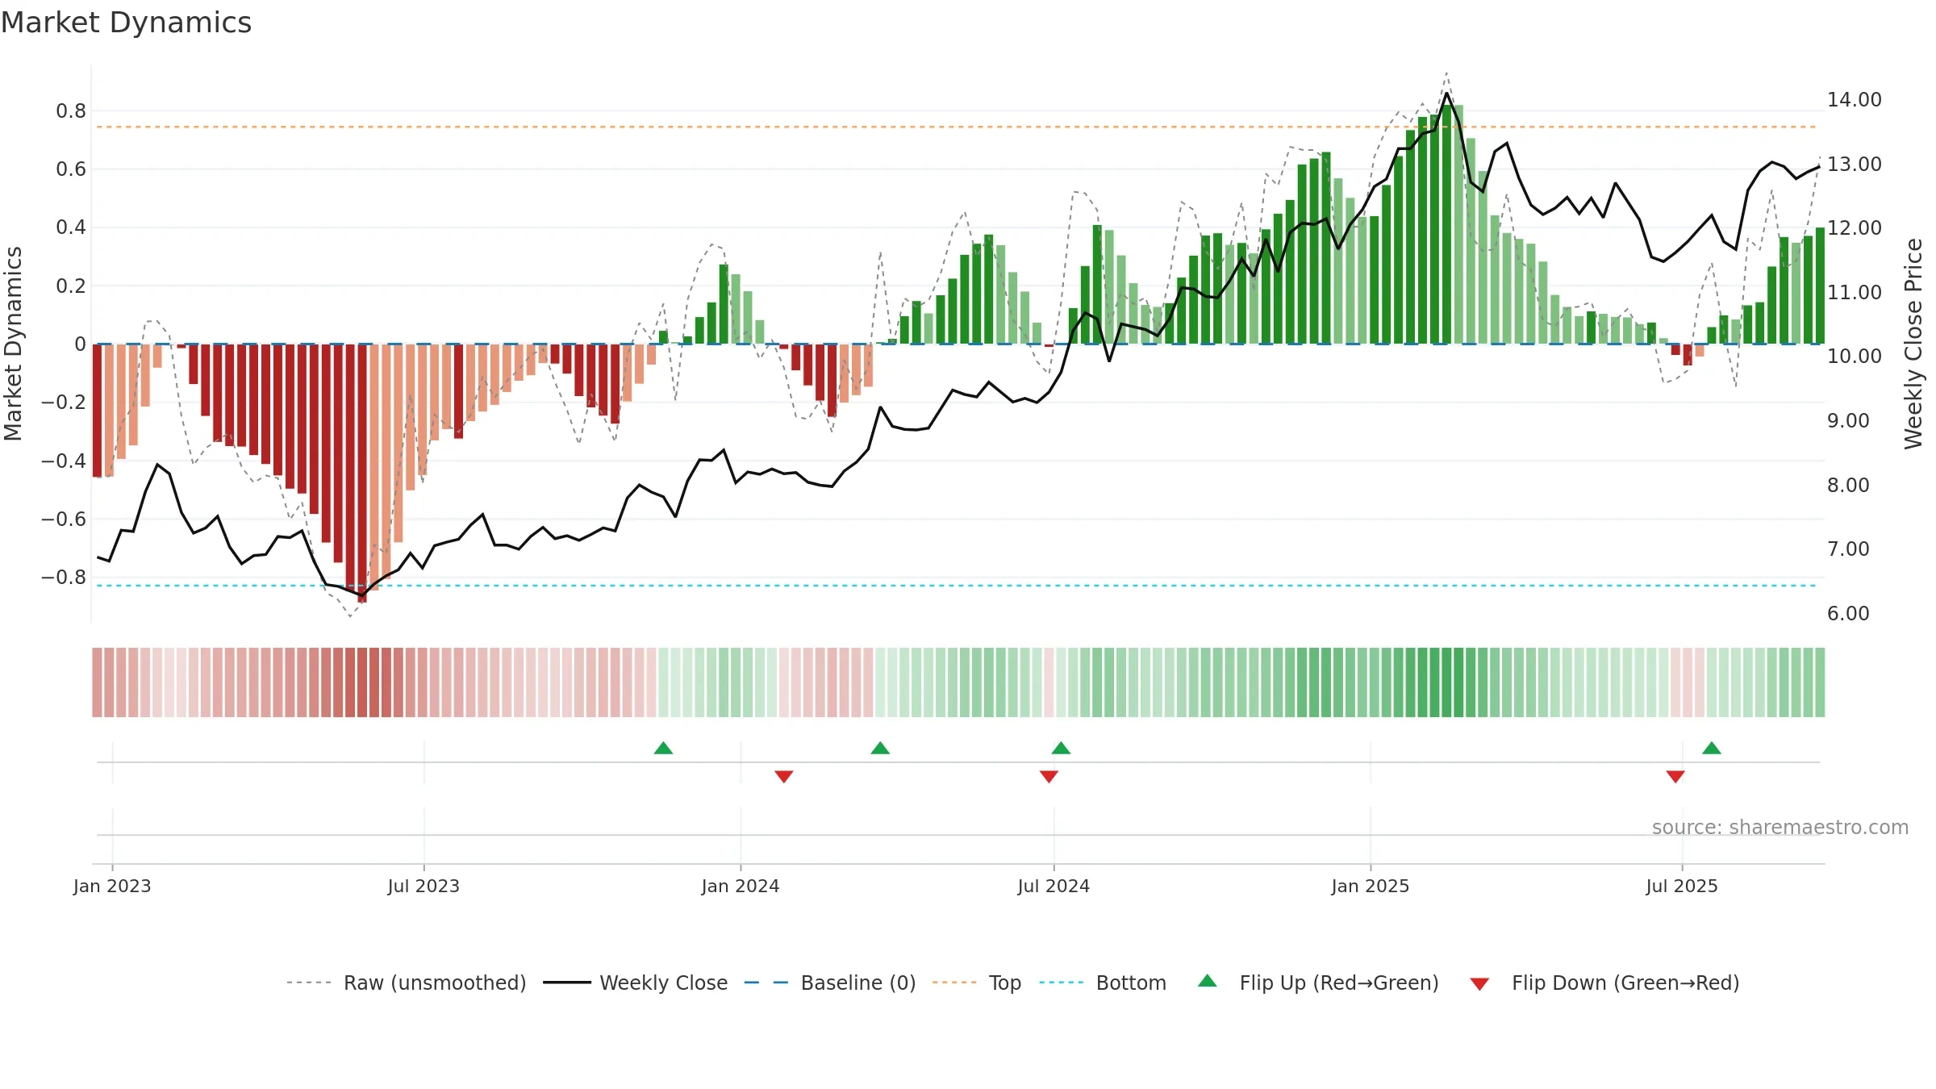Click the pale pink heat strip cell before Jul 2024

1049,682
